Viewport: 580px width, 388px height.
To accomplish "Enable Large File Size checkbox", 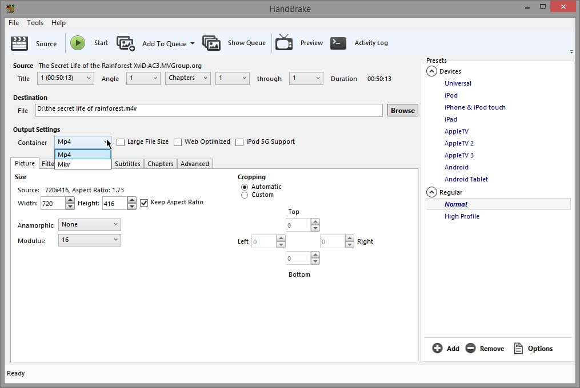I will coord(121,142).
